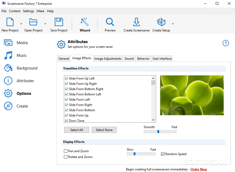The image size is (235, 172).
Task: Click the Select All button
Action: (77, 130)
